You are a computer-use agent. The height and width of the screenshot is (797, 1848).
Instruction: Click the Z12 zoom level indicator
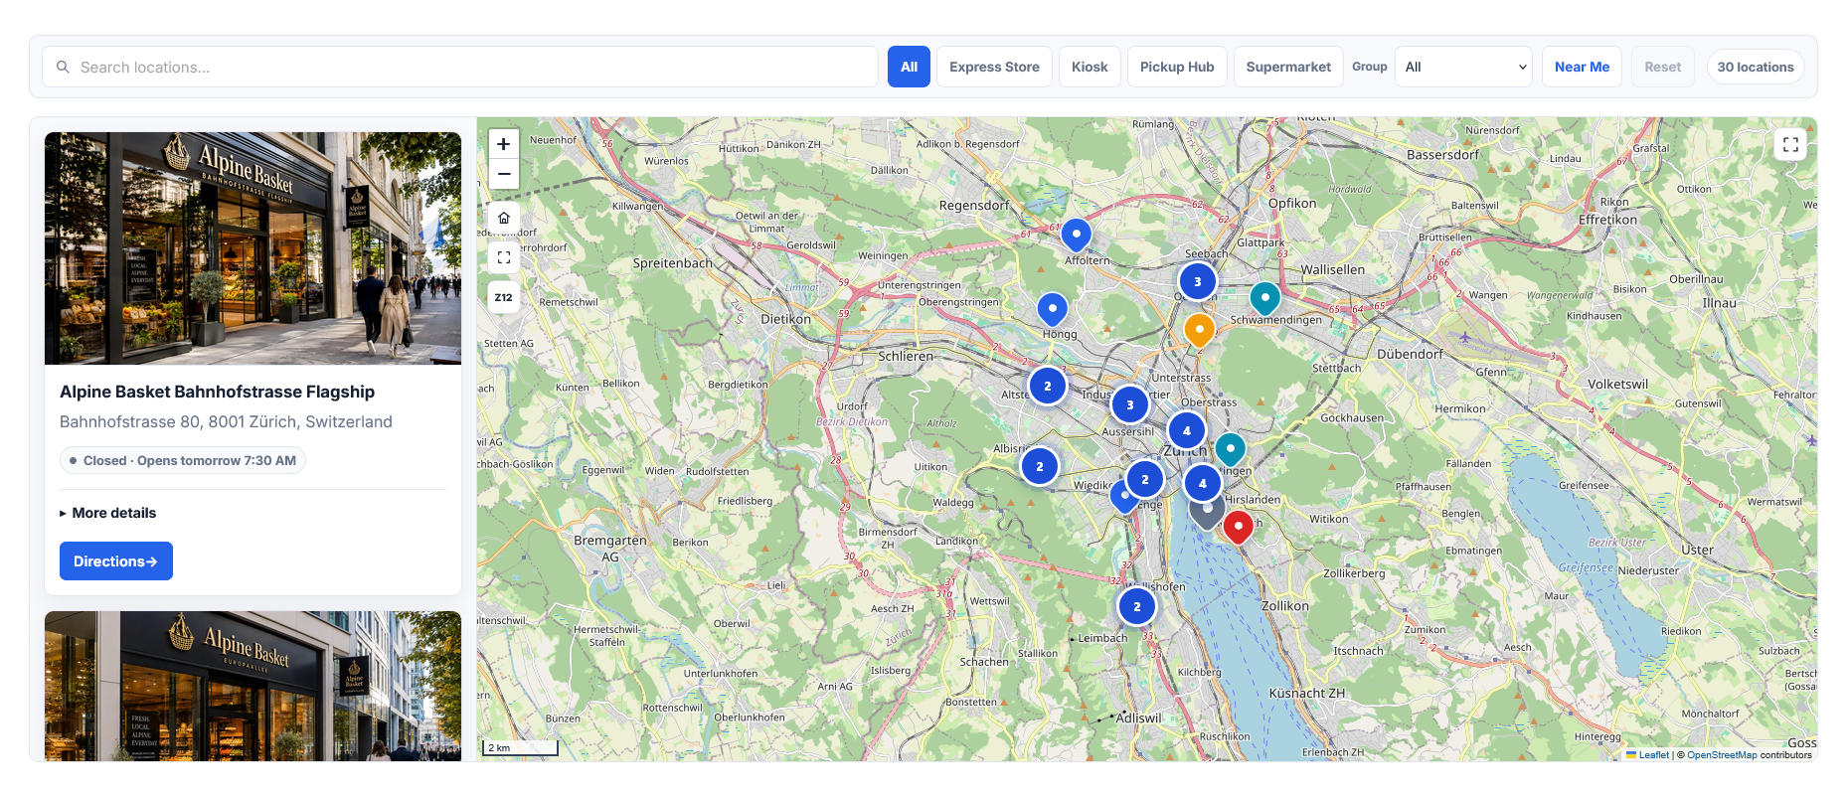(x=504, y=297)
